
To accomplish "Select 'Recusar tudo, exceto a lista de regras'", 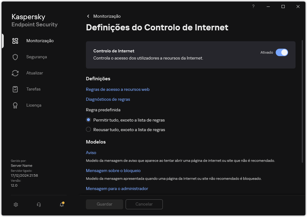I will coord(88,130).
